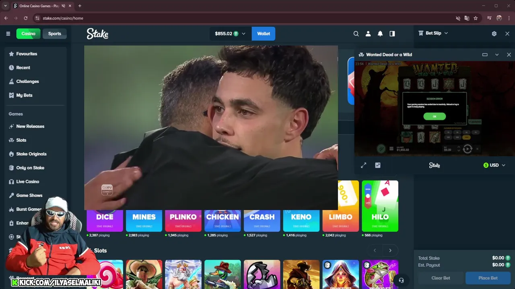Viewport: 515px width, 289px height.
Task: Show the next slots in the carousel
Action: [390, 250]
